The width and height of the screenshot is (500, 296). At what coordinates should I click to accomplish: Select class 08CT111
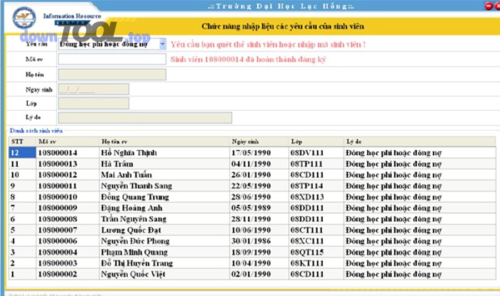[x=307, y=230]
